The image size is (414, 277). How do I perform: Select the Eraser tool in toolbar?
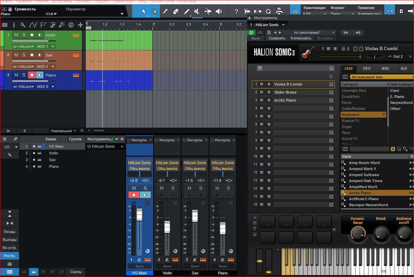176,11
